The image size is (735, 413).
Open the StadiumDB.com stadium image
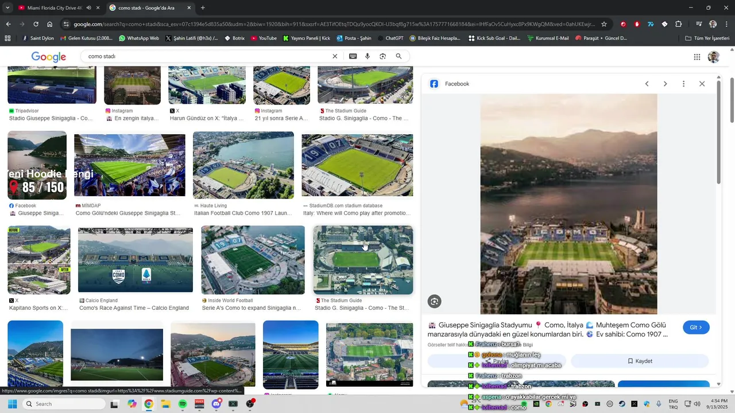click(357, 165)
